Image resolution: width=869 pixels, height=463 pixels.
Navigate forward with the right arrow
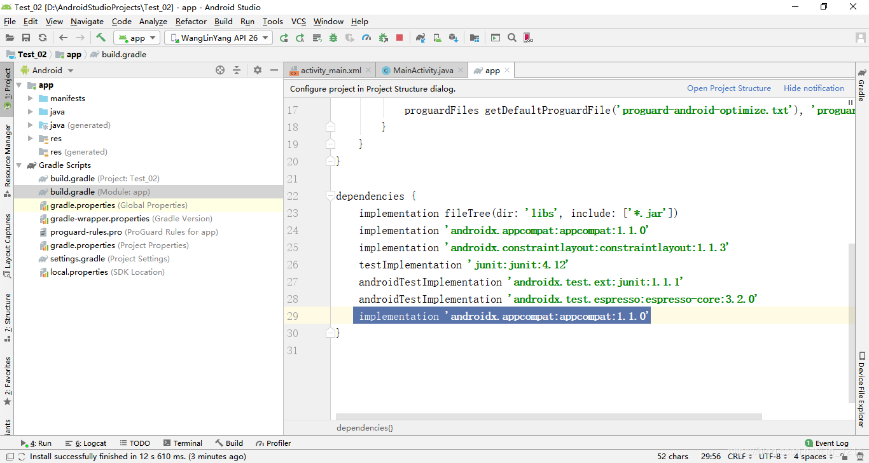[80, 38]
